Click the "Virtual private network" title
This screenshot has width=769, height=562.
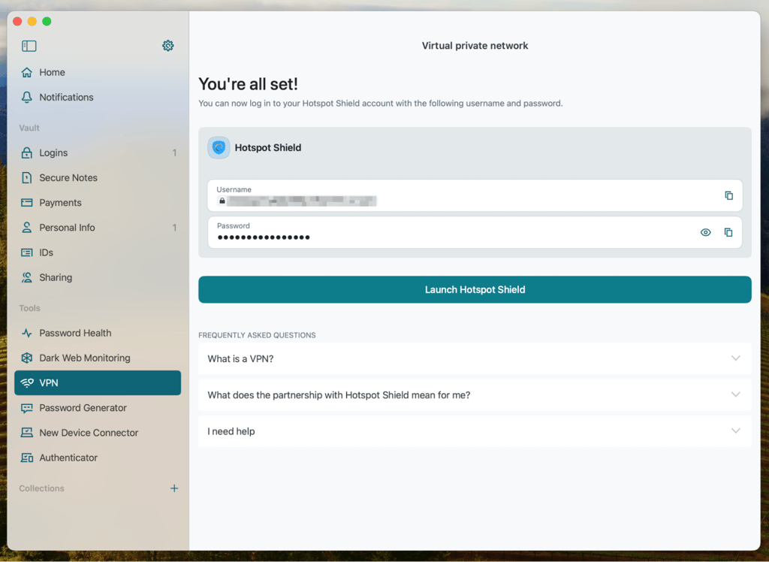(x=475, y=46)
